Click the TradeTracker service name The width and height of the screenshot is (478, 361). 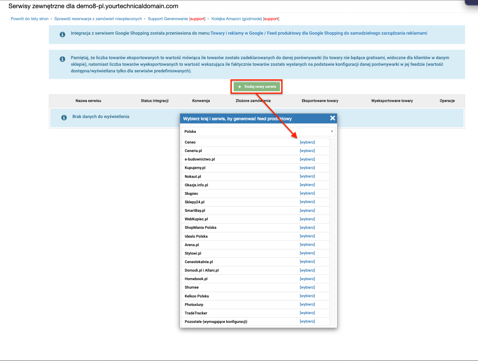click(196, 313)
